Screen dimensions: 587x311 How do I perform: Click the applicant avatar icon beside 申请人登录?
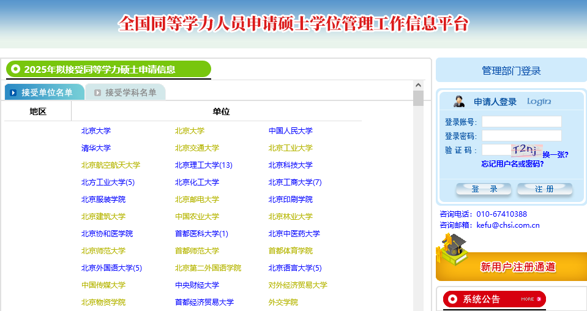459,102
